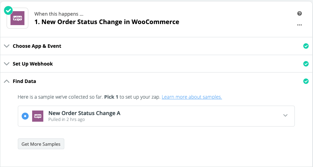
Task: Click Get More Samples button
Action: [x=41, y=144]
